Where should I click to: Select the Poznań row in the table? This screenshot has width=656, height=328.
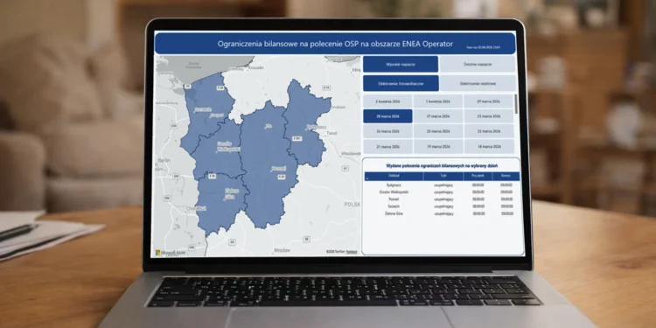pyautogui.click(x=442, y=199)
